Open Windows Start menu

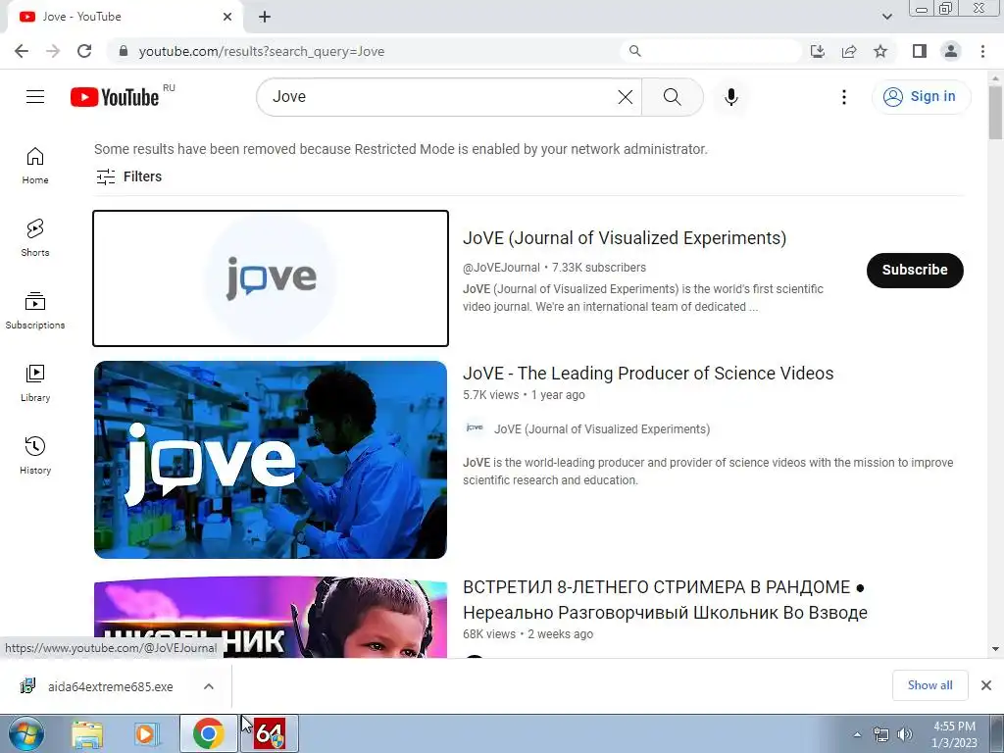click(x=25, y=733)
